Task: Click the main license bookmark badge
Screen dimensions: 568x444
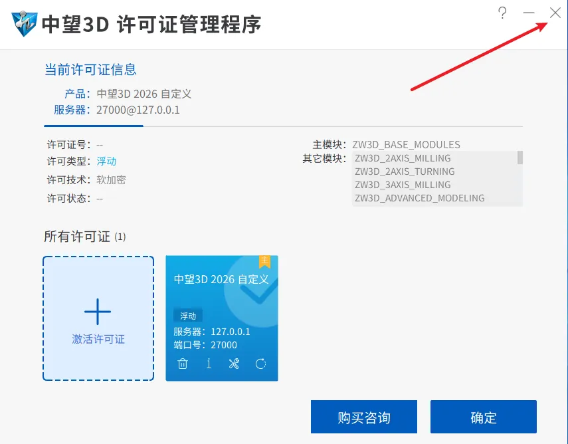Action: click(x=265, y=261)
